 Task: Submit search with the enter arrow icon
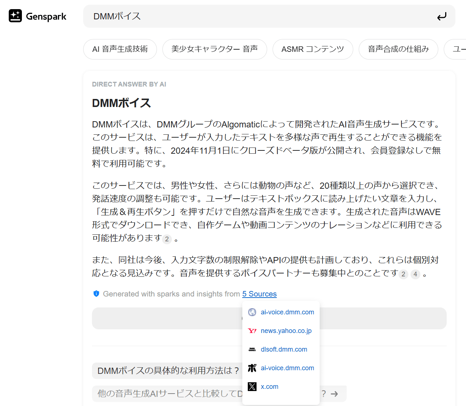pyautogui.click(x=442, y=16)
